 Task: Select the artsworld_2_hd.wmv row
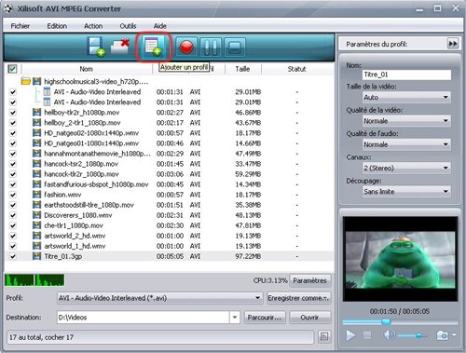click(x=170, y=236)
